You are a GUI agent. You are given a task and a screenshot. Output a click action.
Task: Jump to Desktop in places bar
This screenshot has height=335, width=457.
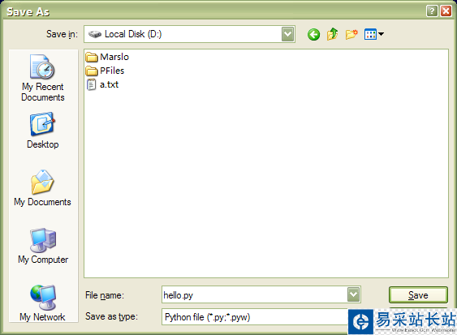tap(43, 131)
